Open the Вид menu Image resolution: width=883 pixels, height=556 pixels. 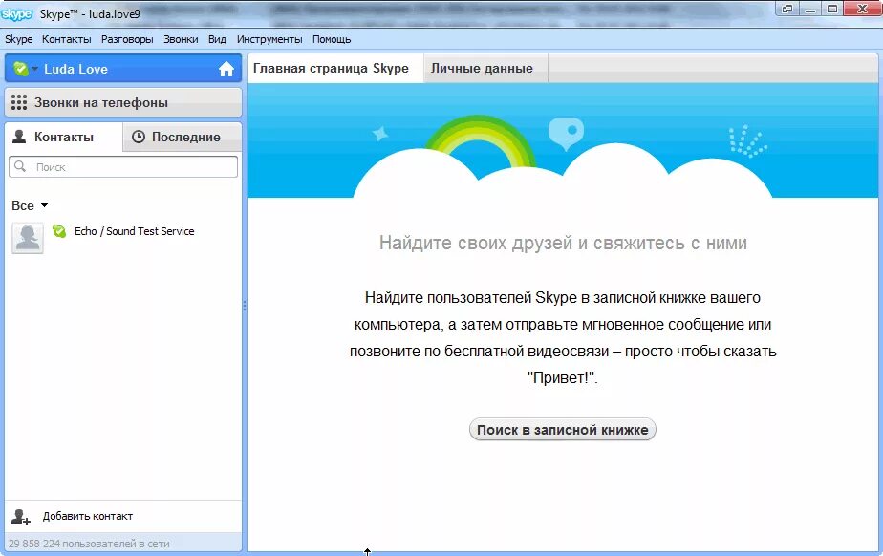tap(217, 39)
